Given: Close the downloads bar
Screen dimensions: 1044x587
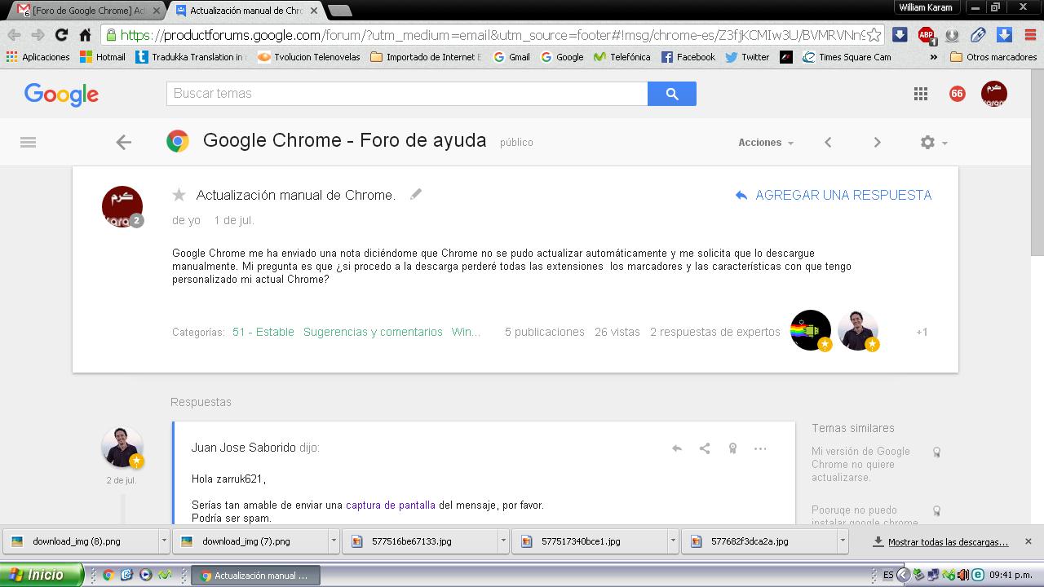Looking at the screenshot, I should pos(1028,541).
